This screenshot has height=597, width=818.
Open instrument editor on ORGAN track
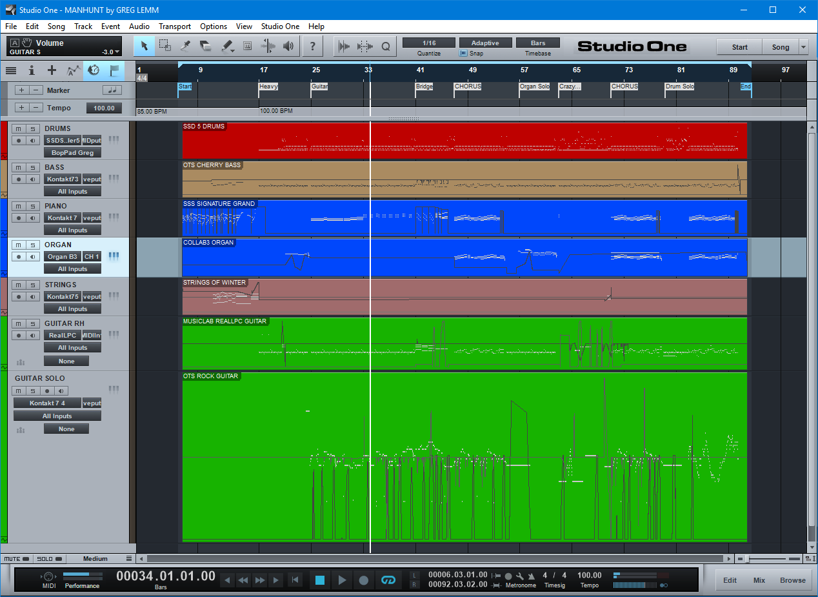pyautogui.click(x=114, y=256)
